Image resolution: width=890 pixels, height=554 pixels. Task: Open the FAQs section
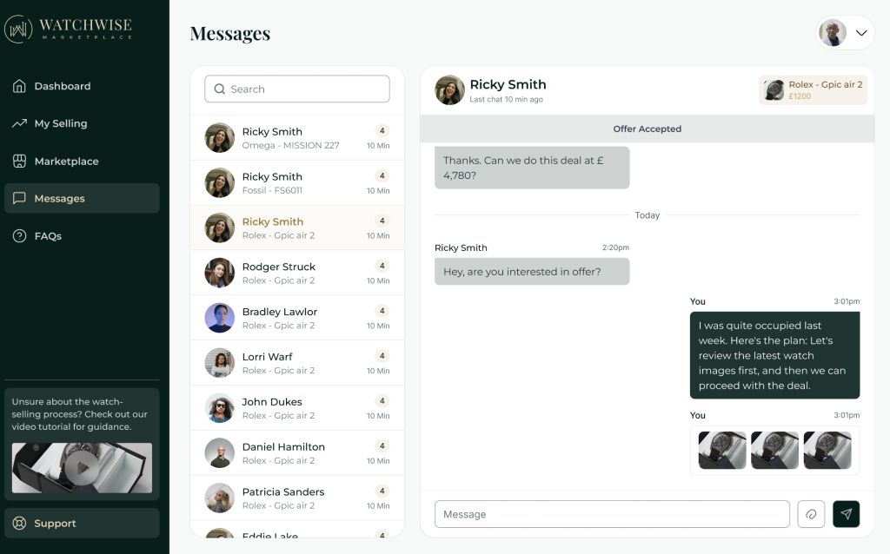pyautogui.click(x=82, y=236)
